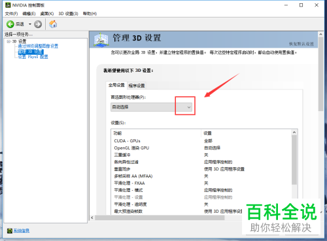Maximize the NVIDIA control panel window
327x241 pixels.
[x=301, y=5]
